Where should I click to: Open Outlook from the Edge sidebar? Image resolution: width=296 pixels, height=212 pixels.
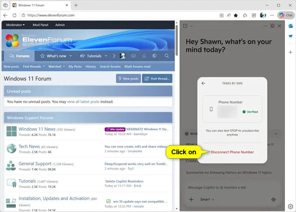pos(290,26)
